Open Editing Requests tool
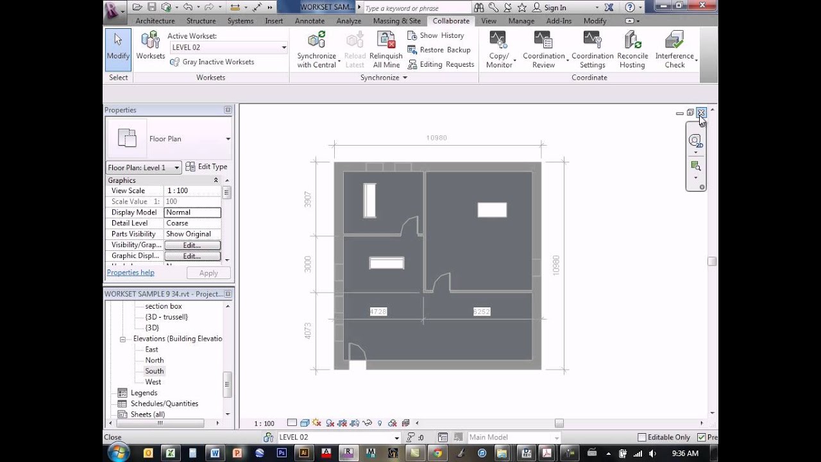Viewport: 821px width, 462px height. click(x=441, y=64)
